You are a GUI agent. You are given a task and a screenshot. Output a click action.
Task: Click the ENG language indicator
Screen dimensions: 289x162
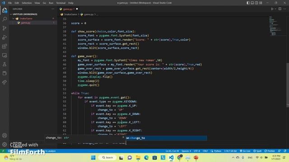(x=250, y=157)
